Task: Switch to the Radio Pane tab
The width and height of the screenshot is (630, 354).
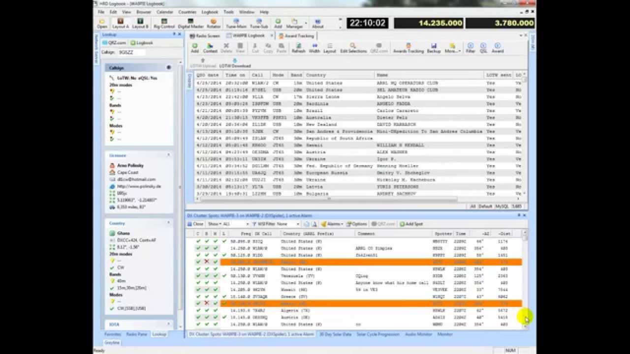Action: coord(136,334)
